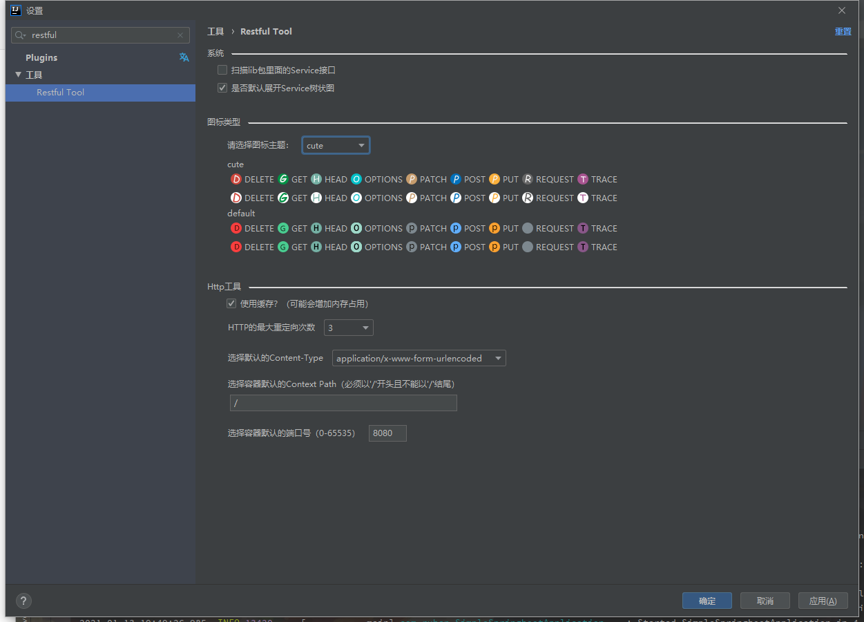
Task: Click the 重置 reset link
Action: 843,32
